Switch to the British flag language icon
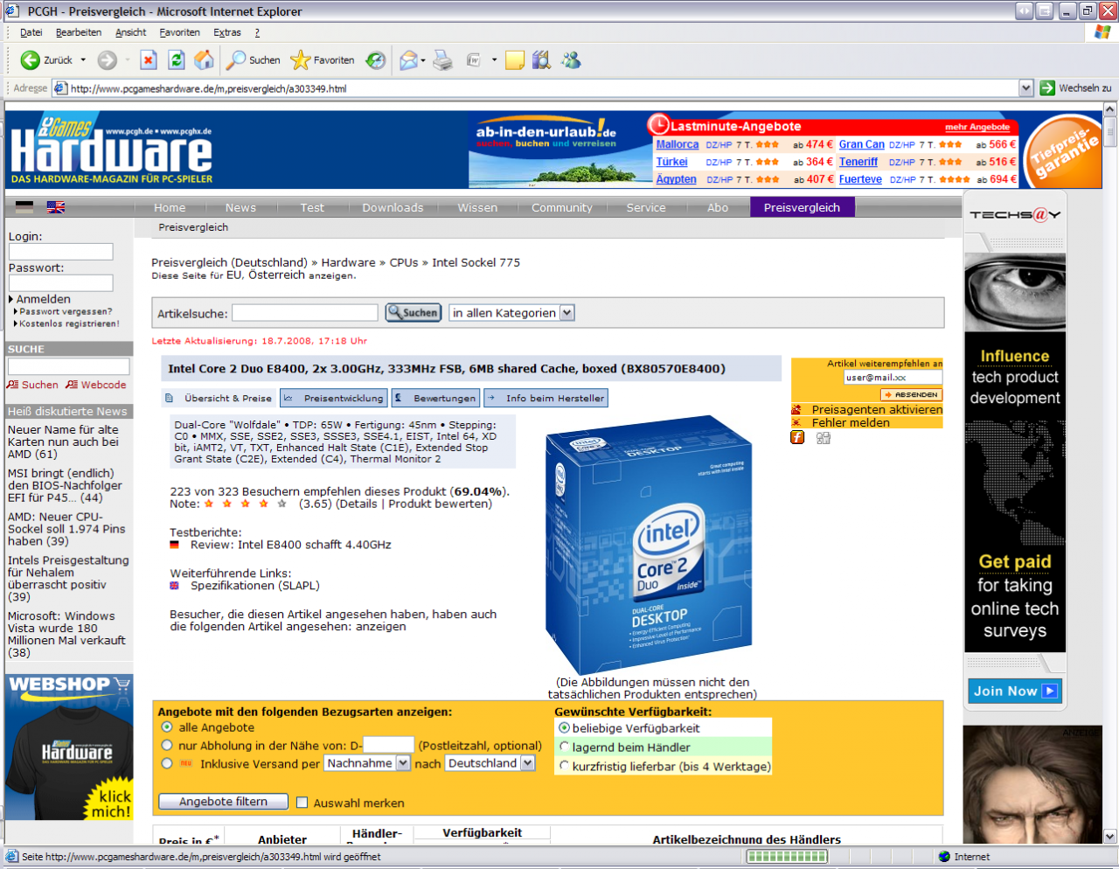1119x869 pixels. [56, 207]
